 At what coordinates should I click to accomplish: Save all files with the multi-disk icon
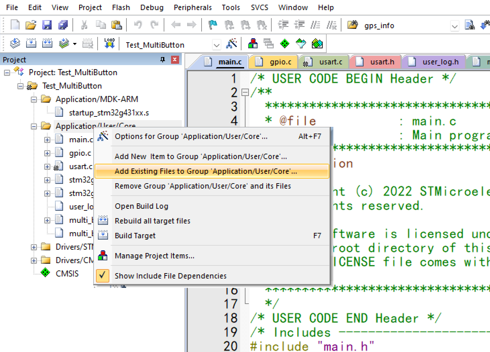(x=63, y=25)
